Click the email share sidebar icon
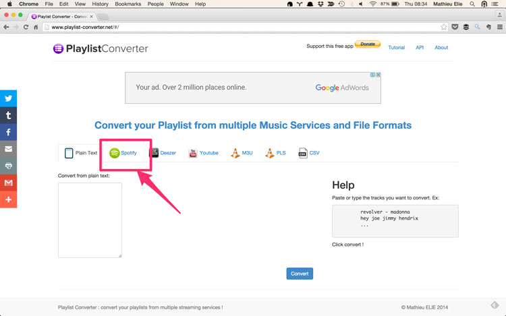The image size is (506, 316). pos(8,149)
